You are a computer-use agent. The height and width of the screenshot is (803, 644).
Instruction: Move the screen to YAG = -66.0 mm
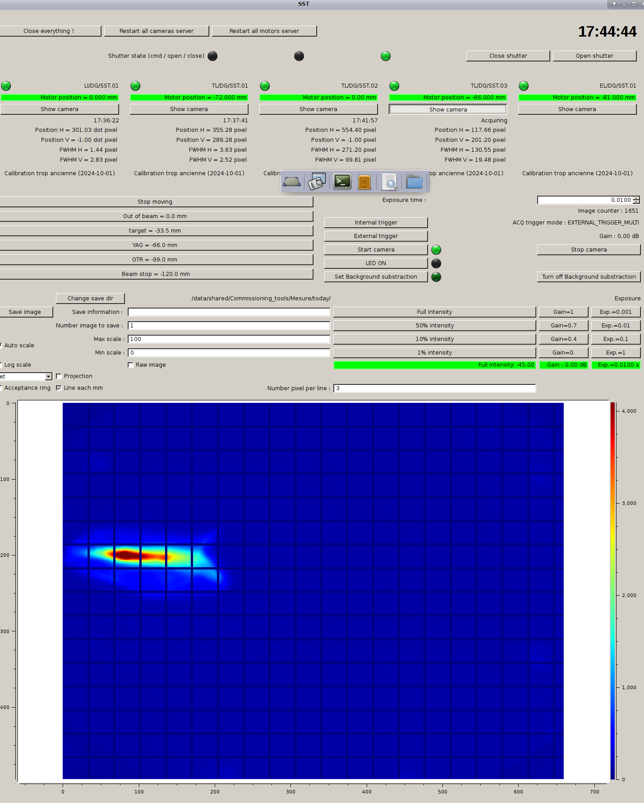(155, 245)
